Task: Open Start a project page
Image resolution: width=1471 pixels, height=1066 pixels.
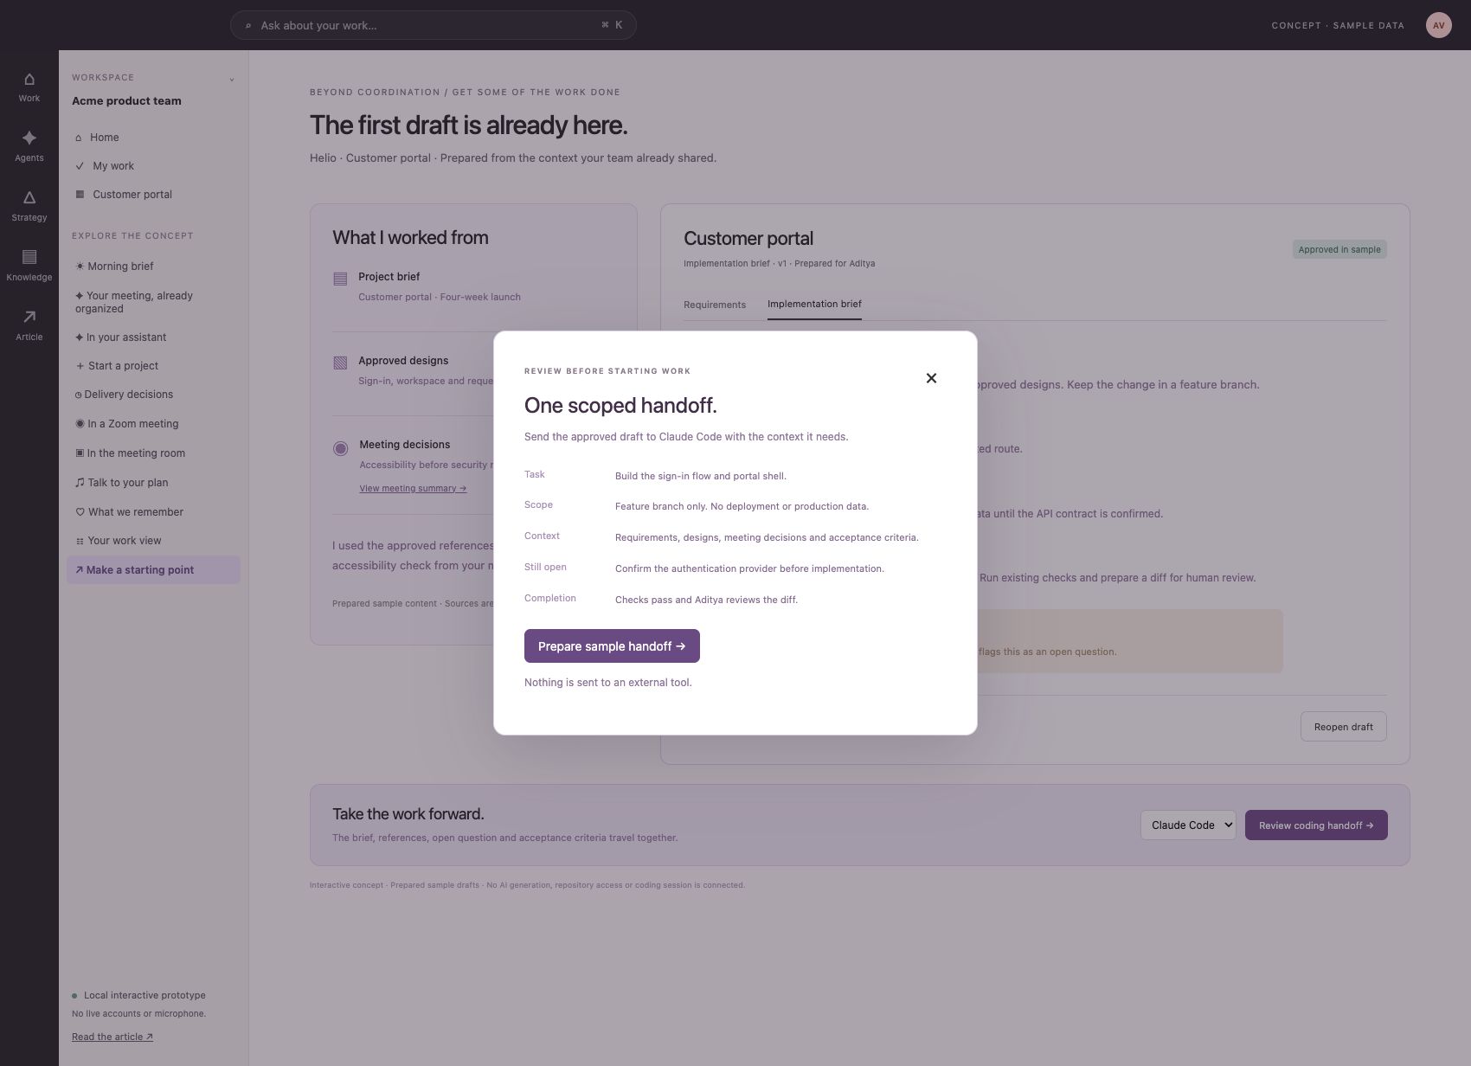Action: click(153, 366)
